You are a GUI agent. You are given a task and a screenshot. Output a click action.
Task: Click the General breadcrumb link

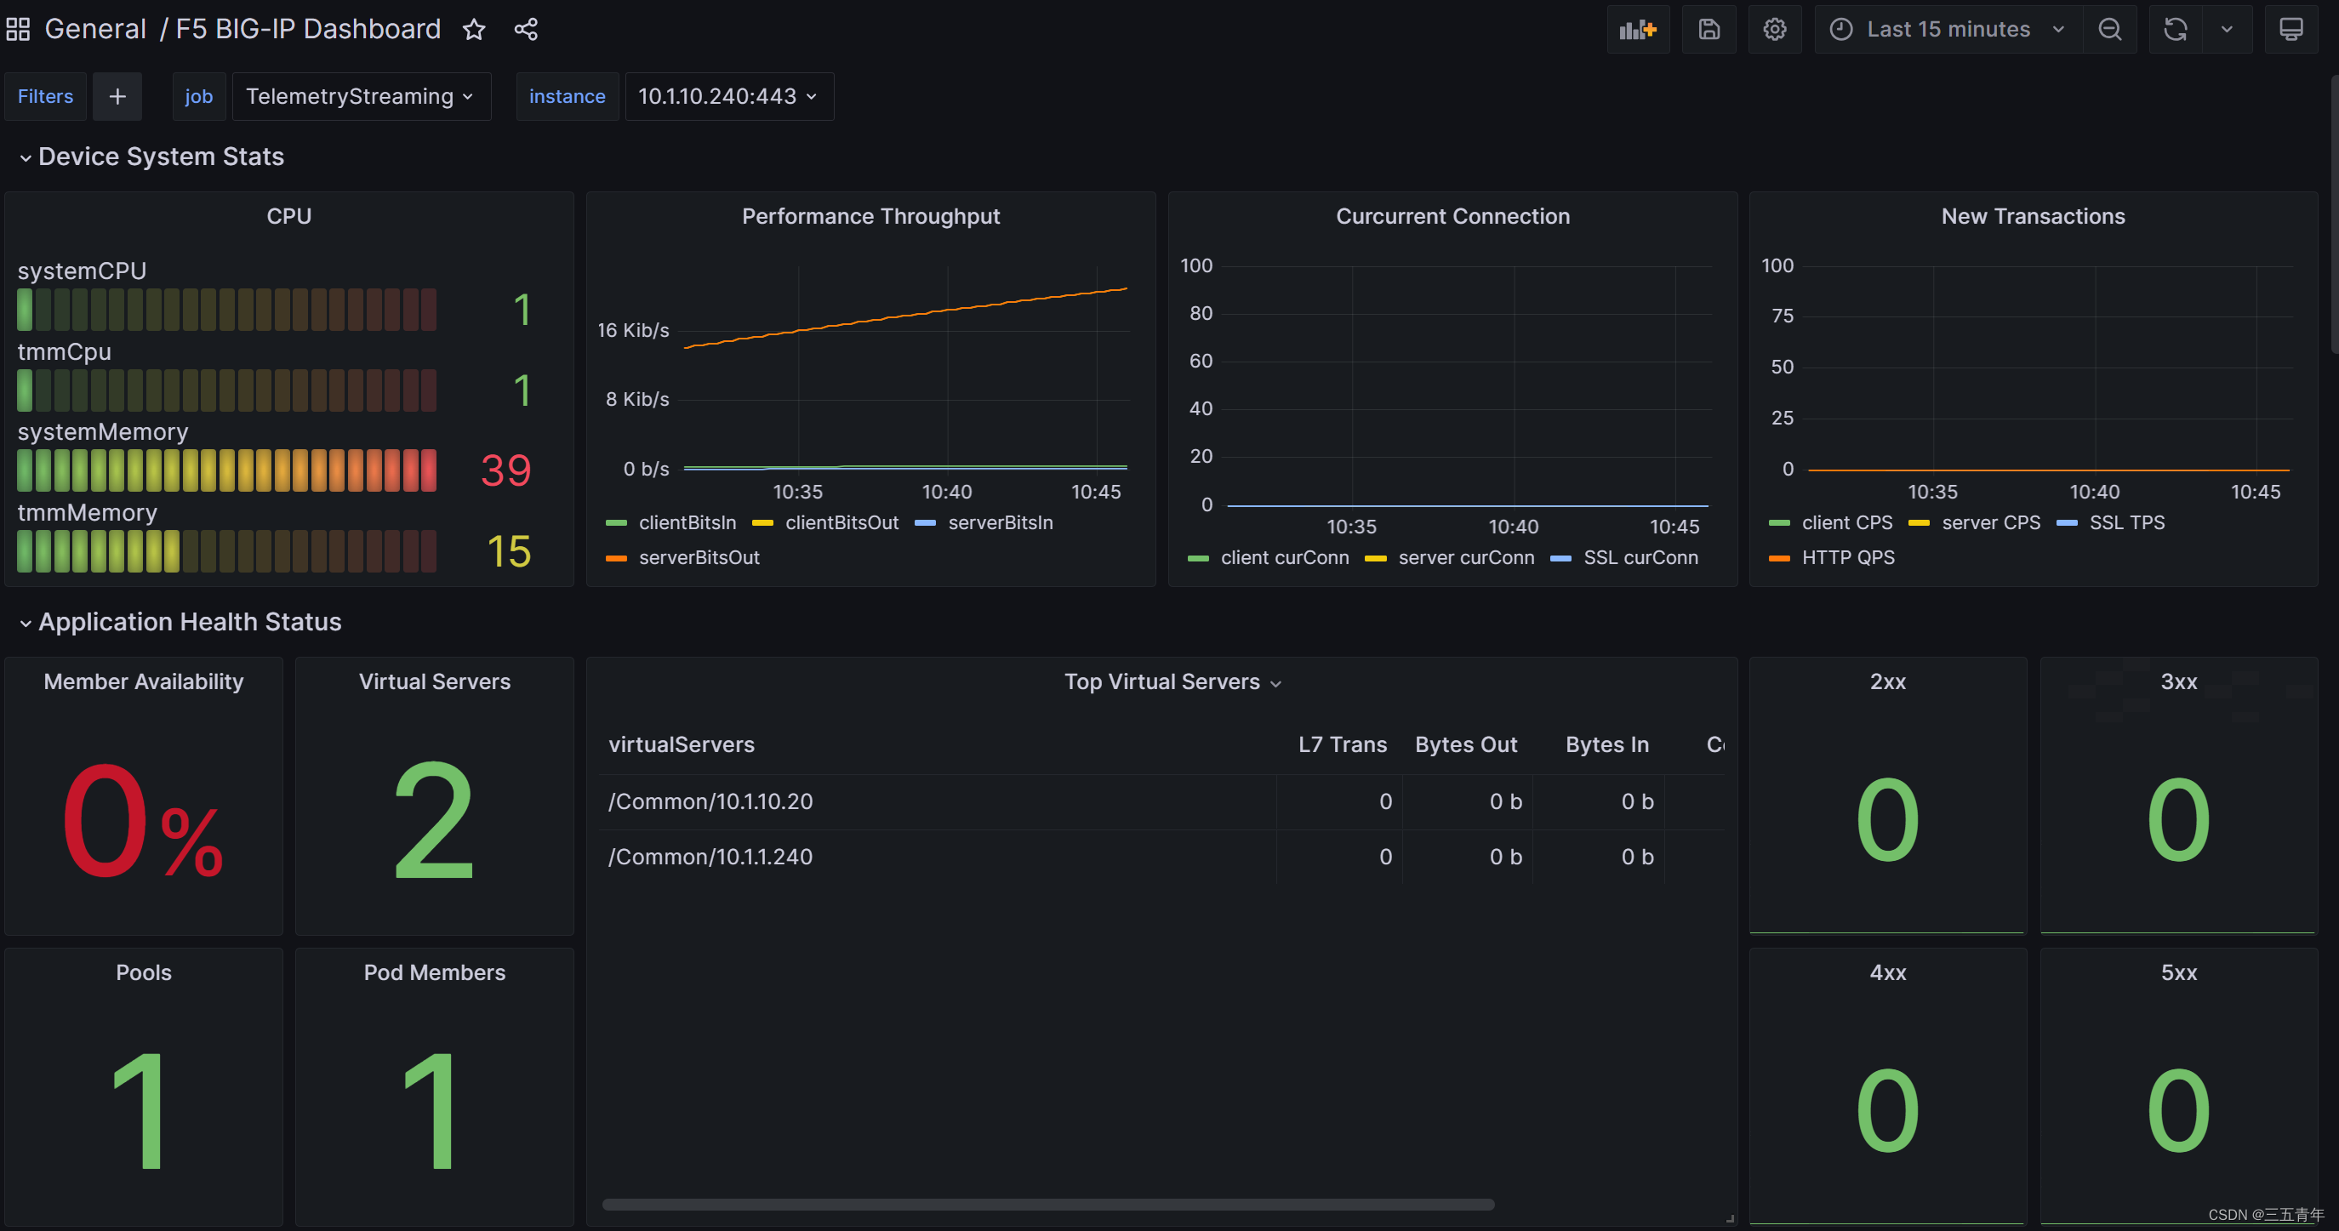tap(95, 30)
